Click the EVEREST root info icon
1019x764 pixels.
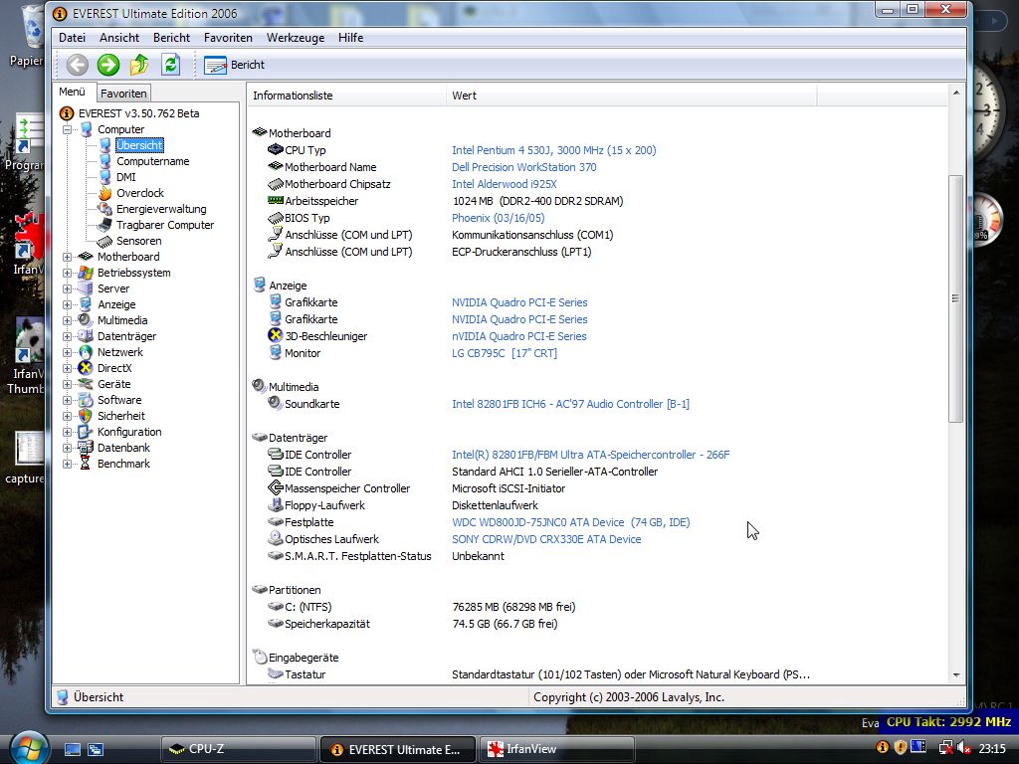tap(67, 113)
